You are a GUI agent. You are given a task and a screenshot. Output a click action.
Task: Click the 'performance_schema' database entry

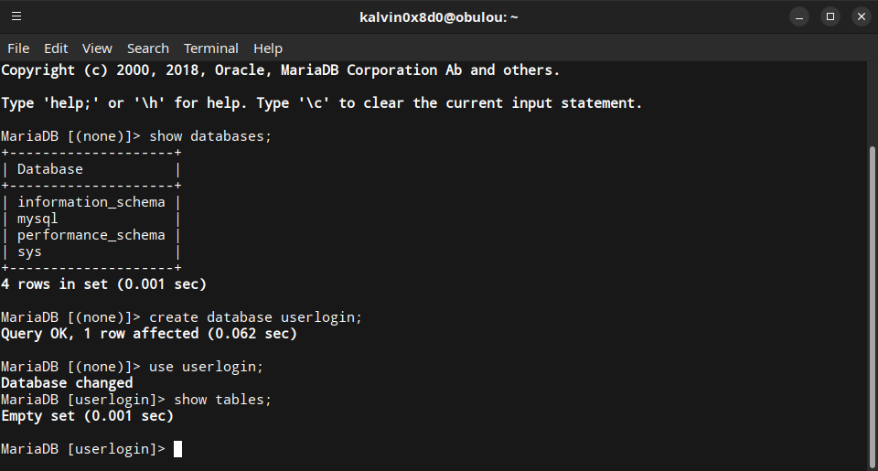91,235
